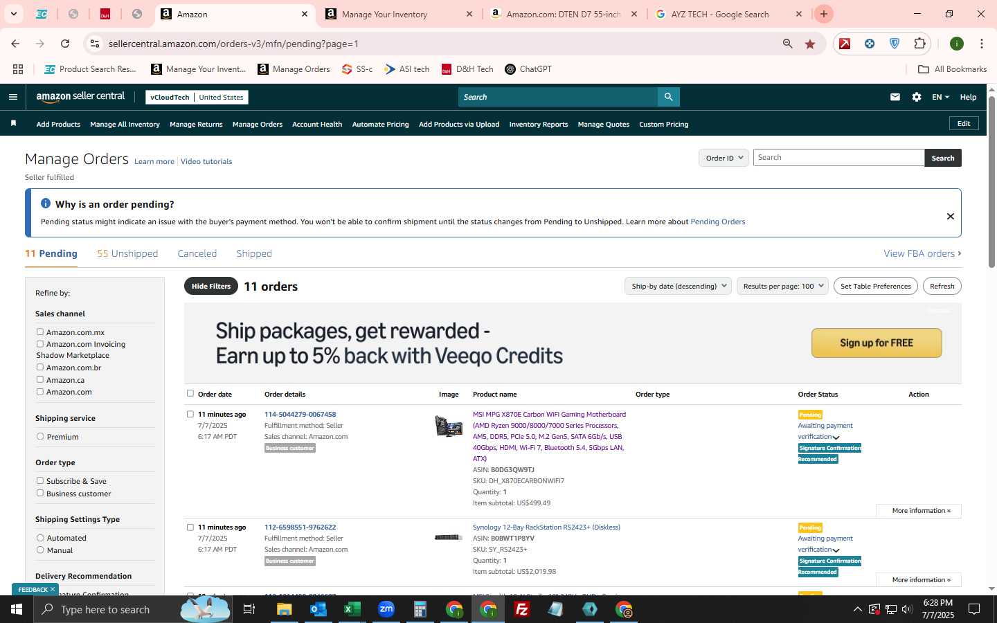The height and width of the screenshot is (623, 997).
Task: Bookmark this page with star icon
Action: click(x=810, y=44)
